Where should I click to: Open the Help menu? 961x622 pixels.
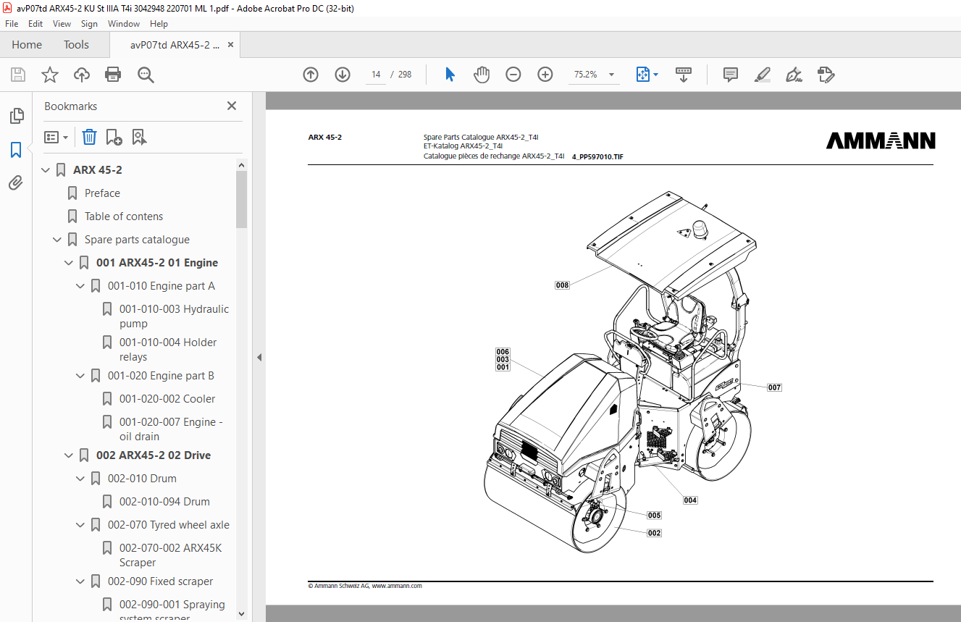pyautogui.click(x=159, y=24)
